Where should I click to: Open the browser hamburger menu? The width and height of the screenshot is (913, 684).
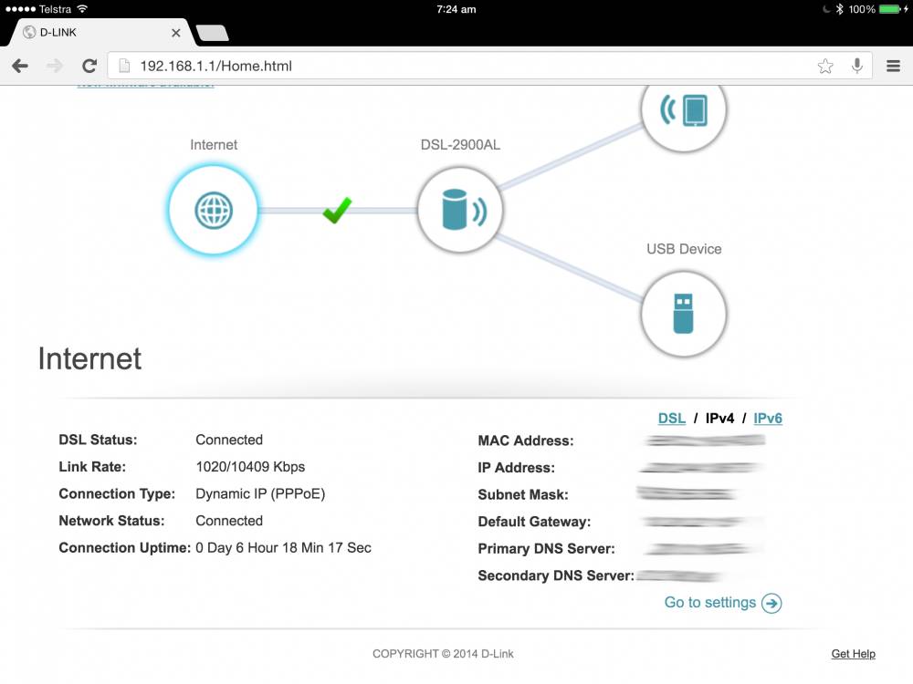point(893,66)
